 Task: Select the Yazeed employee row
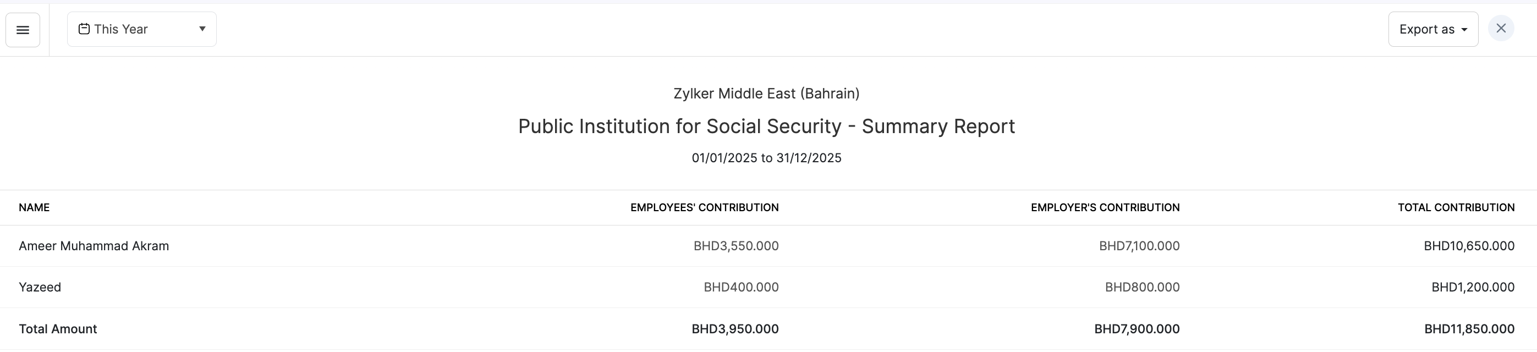(x=40, y=287)
